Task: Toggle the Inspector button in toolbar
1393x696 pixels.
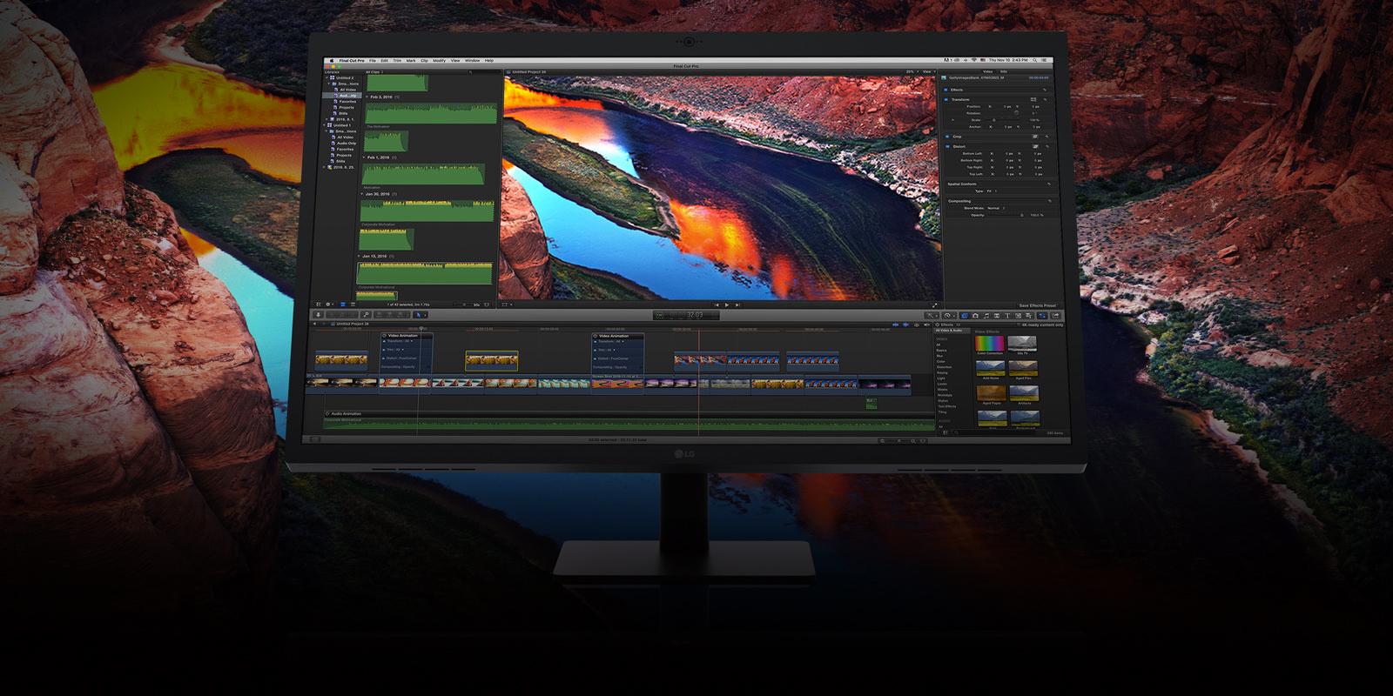Action: click(x=1041, y=315)
